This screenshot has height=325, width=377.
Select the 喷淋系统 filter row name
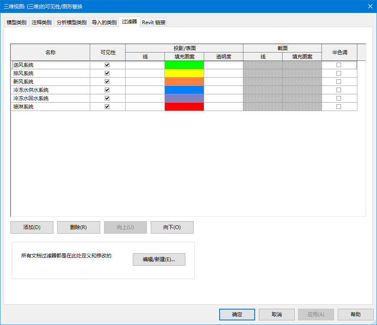pyautogui.click(x=51, y=107)
